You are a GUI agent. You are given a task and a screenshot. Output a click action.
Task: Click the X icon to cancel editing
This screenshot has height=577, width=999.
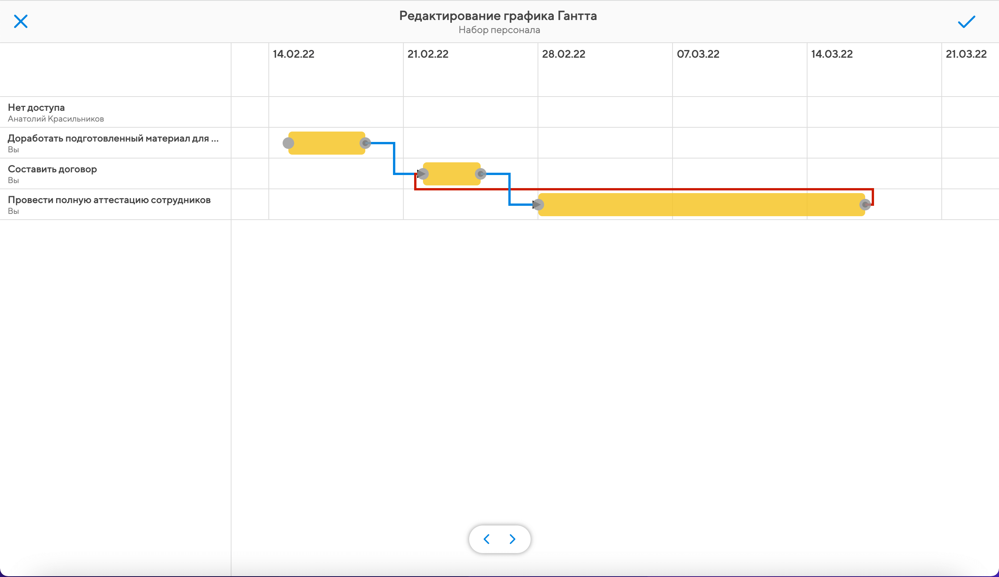(x=21, y=22)
